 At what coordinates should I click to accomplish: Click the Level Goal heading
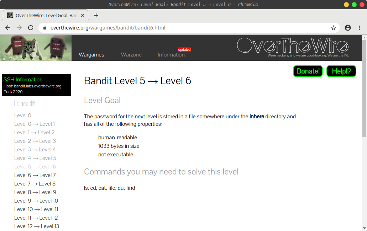pyautogui.click(x=102, y=100)
